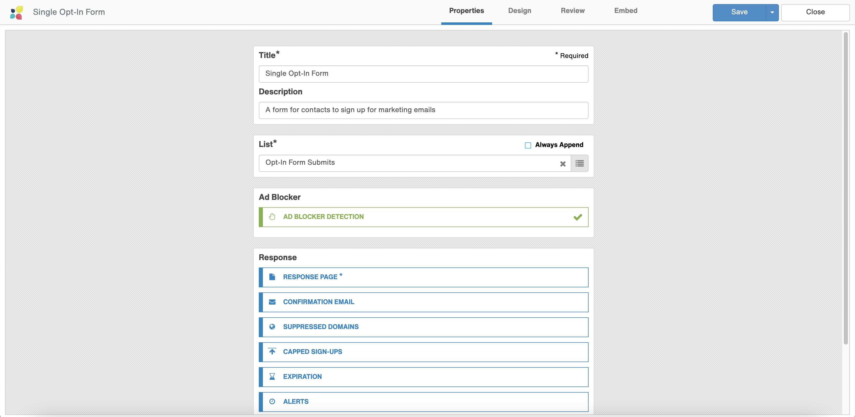Switch to the Embed tab
Viewport: 855px width, 417px height.
(x=626, y=11)
